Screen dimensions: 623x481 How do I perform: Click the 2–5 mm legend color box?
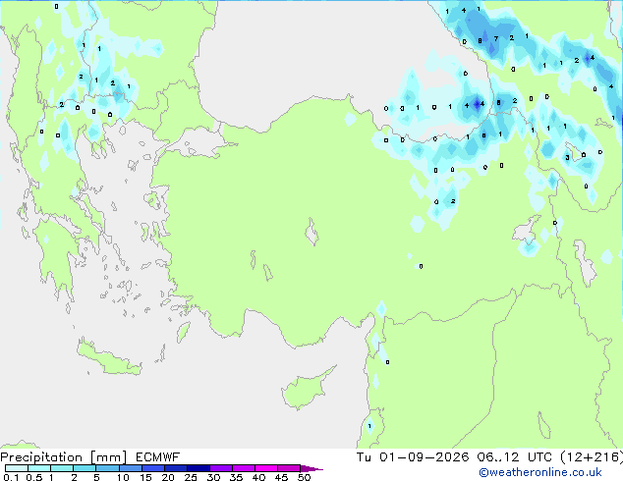pyautogui.click(x=85, y=468)
